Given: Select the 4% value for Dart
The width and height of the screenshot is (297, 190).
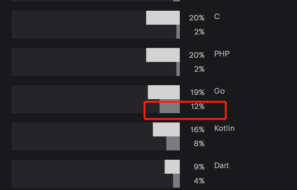Looking at the screenshot, I should pyautogui.click(x=199, y=181).
